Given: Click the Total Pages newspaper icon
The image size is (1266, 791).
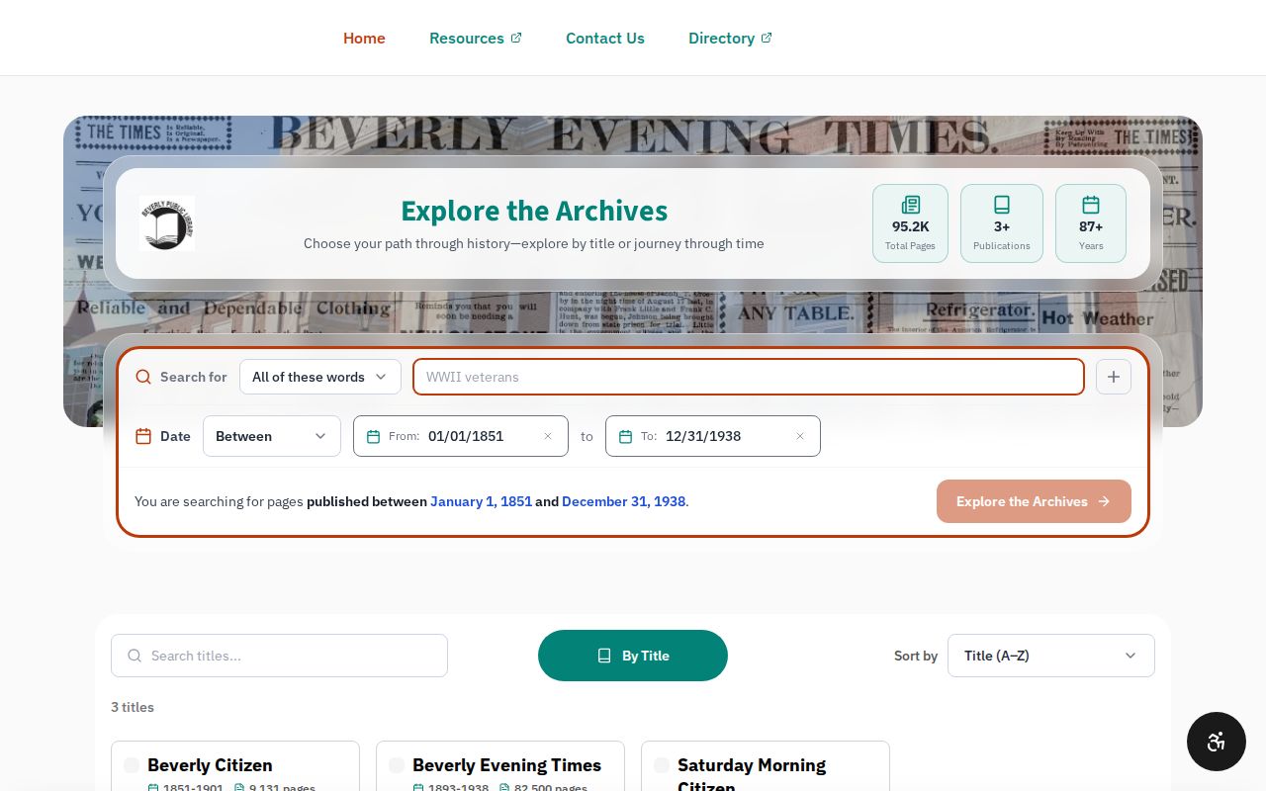Looking at the screenshot, I should 910,205.
